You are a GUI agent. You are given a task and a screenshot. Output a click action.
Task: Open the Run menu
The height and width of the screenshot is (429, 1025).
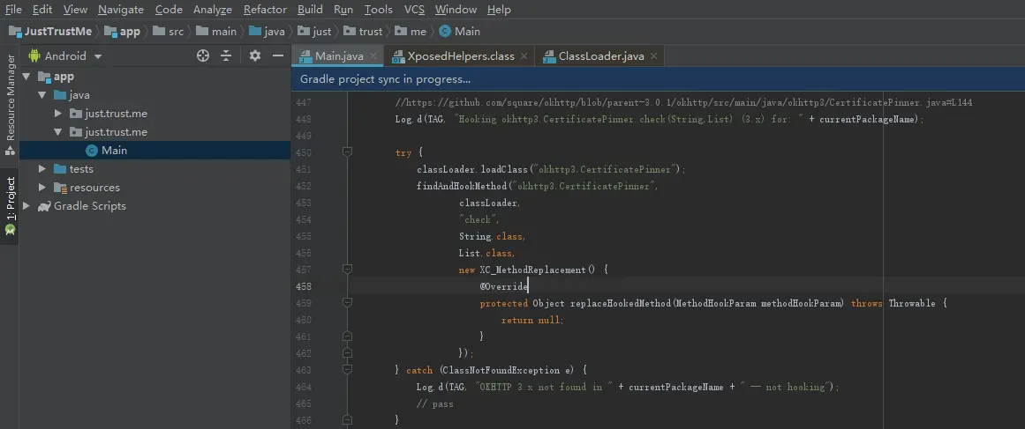pyautogui.click(x=343, y=10)
